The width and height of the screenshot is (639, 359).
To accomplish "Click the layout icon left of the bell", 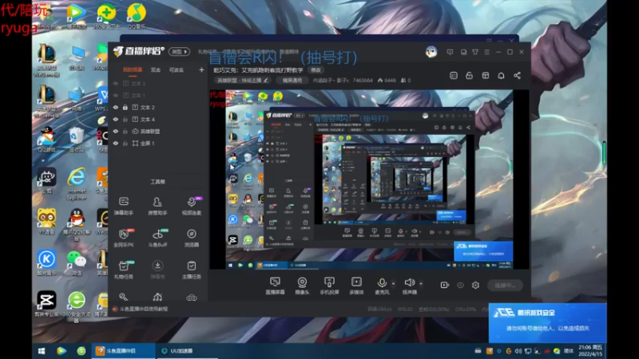I will pos(486,76).
